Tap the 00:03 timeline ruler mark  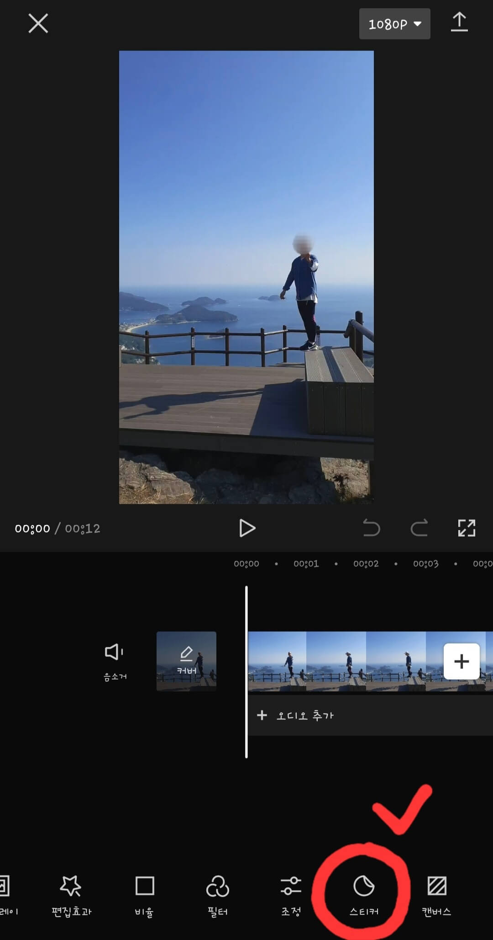pyautogui.click(x=426, y=564)
